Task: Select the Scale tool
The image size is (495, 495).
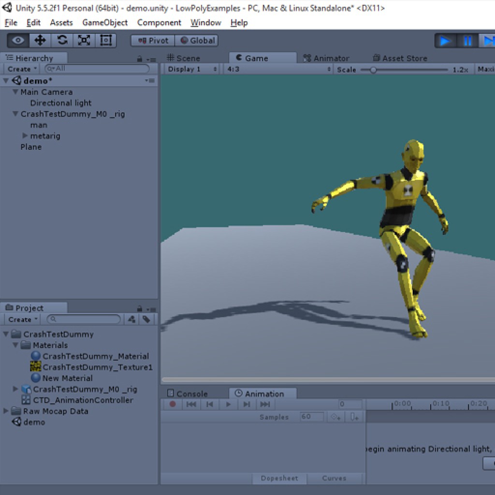Action: click(84, 40)
